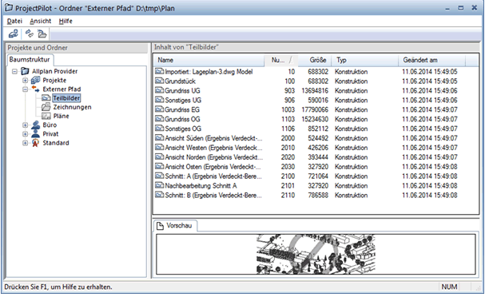
Task: Click size value 13694816
Action: click(x=315, y=91)
